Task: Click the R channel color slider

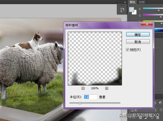Action: [153, 8]
